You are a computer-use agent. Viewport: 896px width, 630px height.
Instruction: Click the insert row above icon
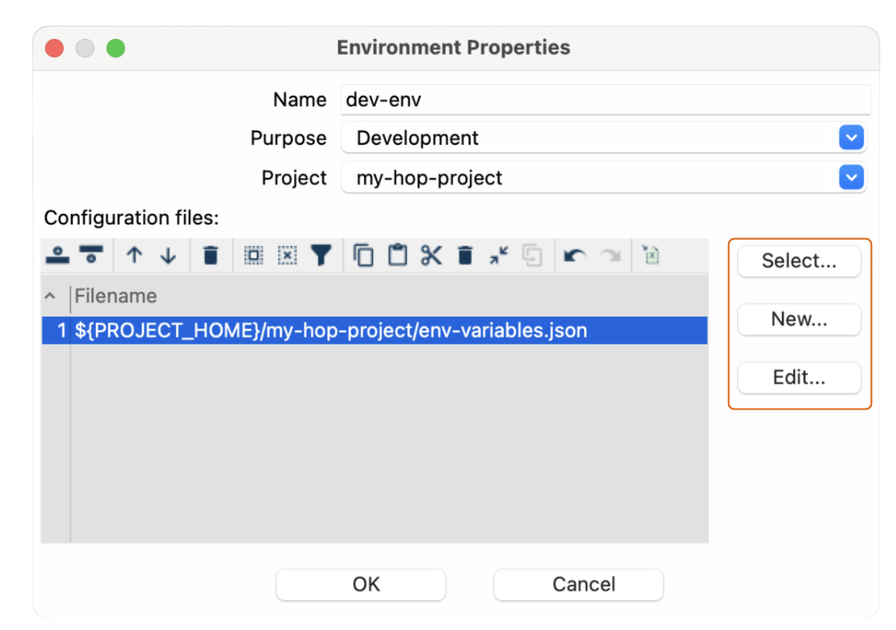click(x=57, y=256)
